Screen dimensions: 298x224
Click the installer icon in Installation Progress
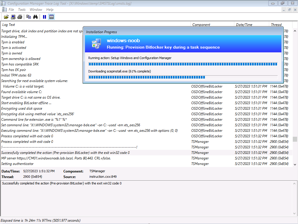pyautogui.click(x=96, y=44)
